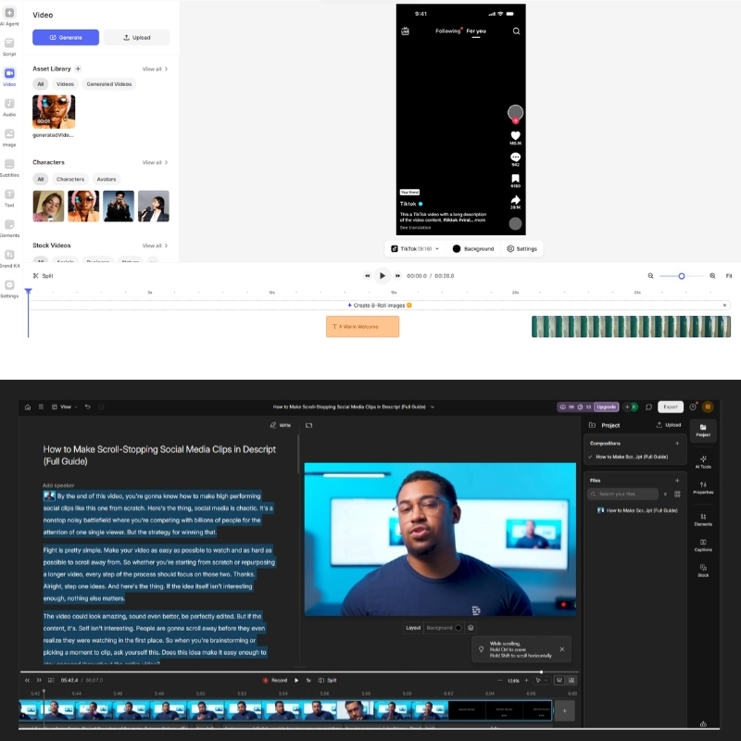Open the Image sidebar panel
Screen dimensions: 741x741
[9, 137]
